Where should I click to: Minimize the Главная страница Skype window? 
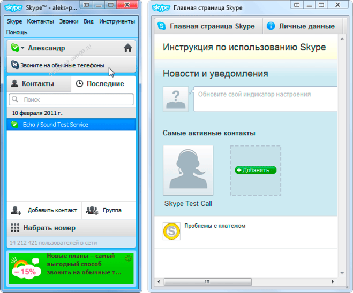click(x=309, y=5)
